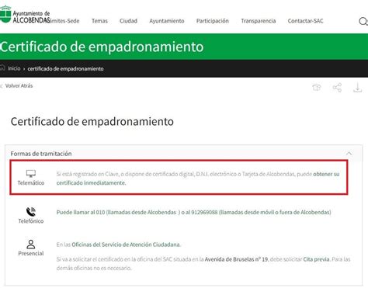Click the Telefónico label
The width and height of the screenshot is (368, 288).
pos(31,221)
